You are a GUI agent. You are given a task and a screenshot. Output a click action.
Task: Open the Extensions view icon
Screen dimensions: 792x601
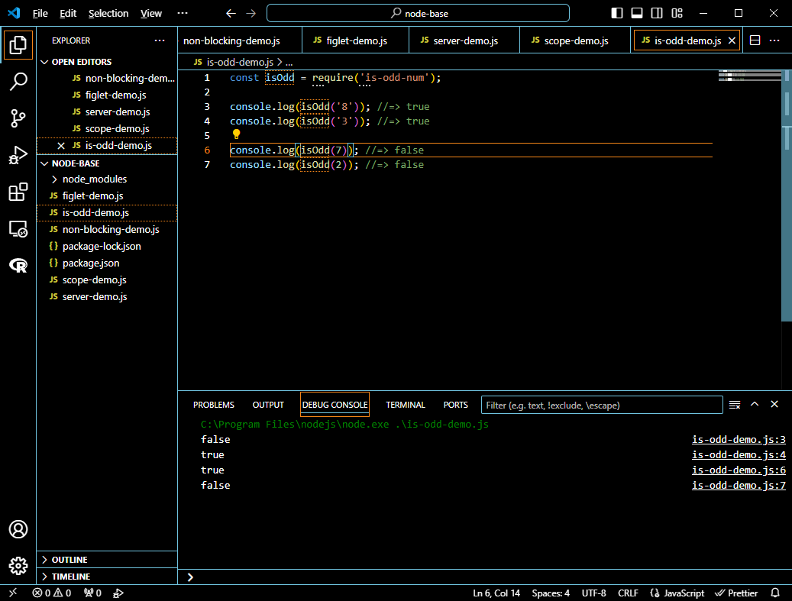pyautogui.click(x=18, y=192)
